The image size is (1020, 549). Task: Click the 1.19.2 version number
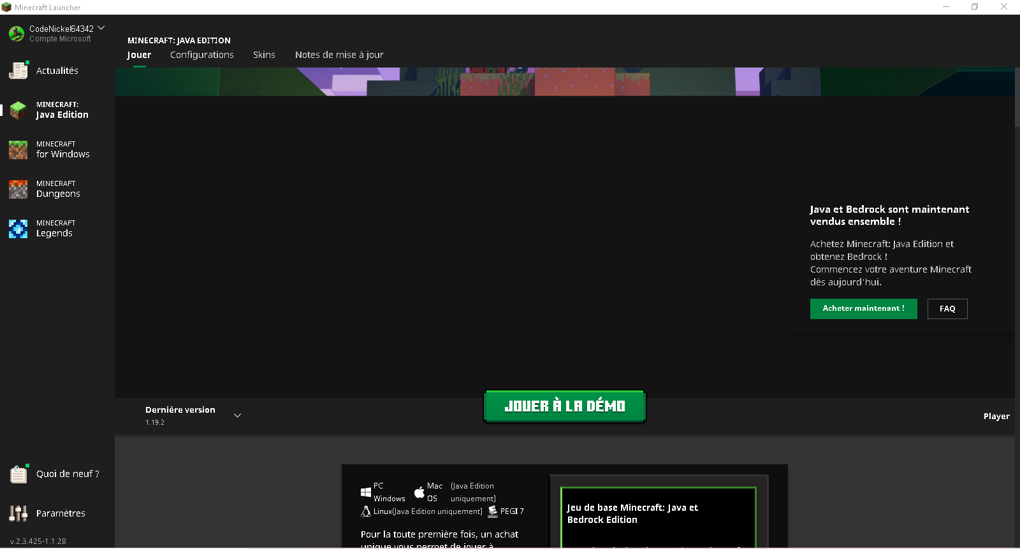(x=155, y=422)
